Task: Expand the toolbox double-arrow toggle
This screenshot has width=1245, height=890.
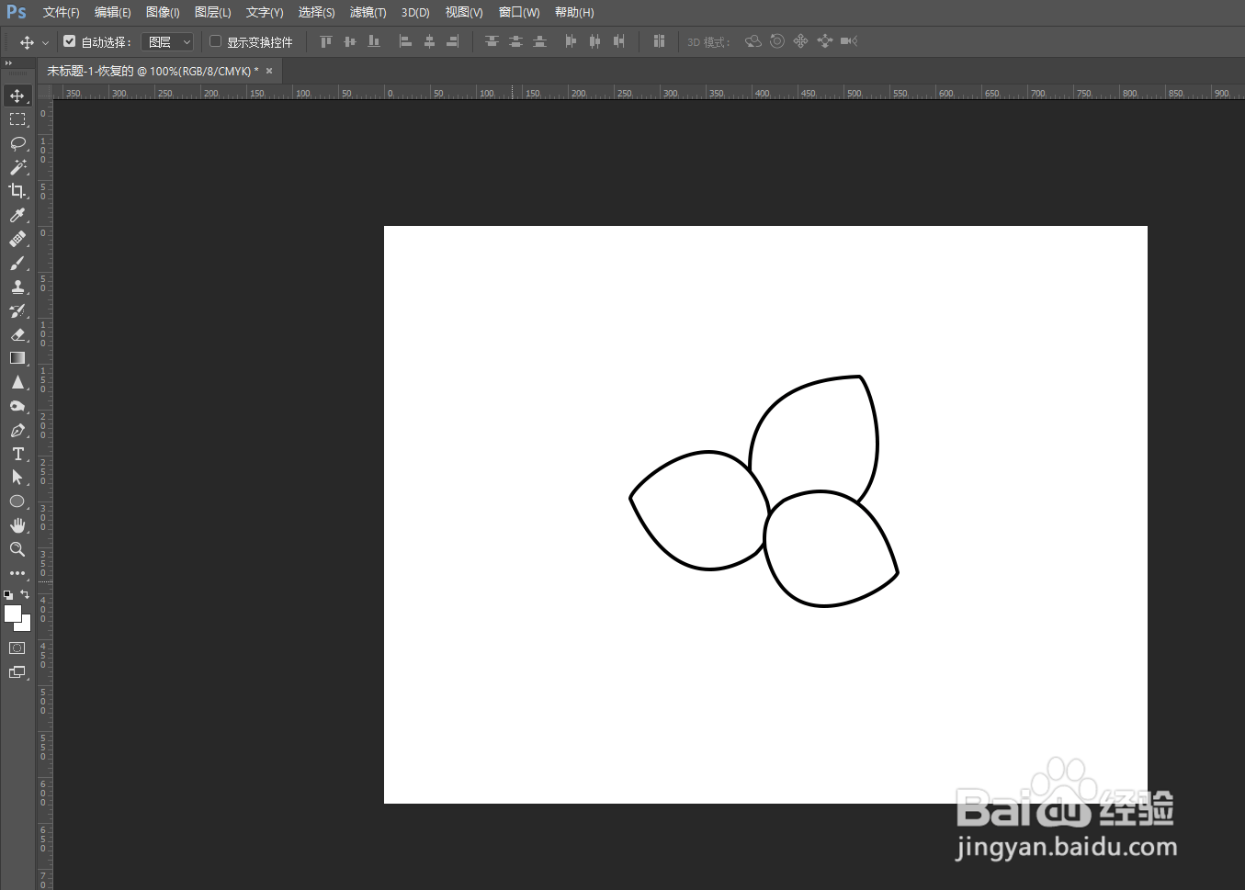Action: pyautogui.click(x=8, y=63)
